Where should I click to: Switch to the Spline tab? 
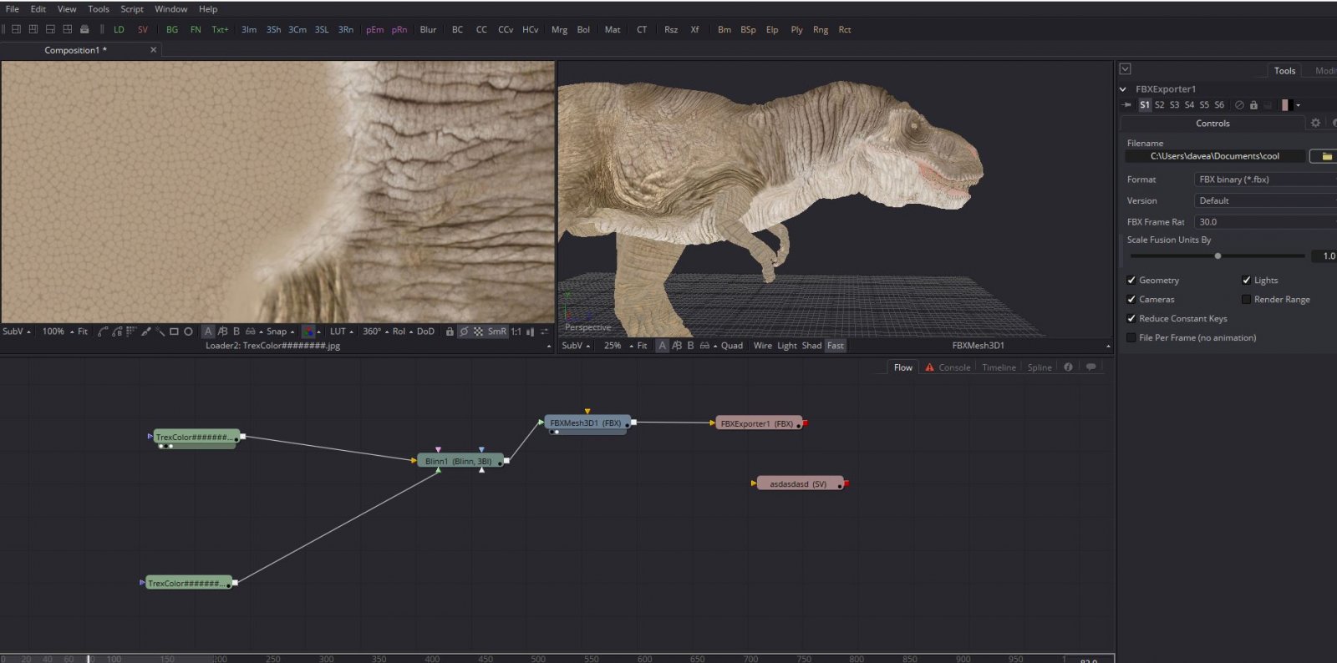coord(1040,367)
